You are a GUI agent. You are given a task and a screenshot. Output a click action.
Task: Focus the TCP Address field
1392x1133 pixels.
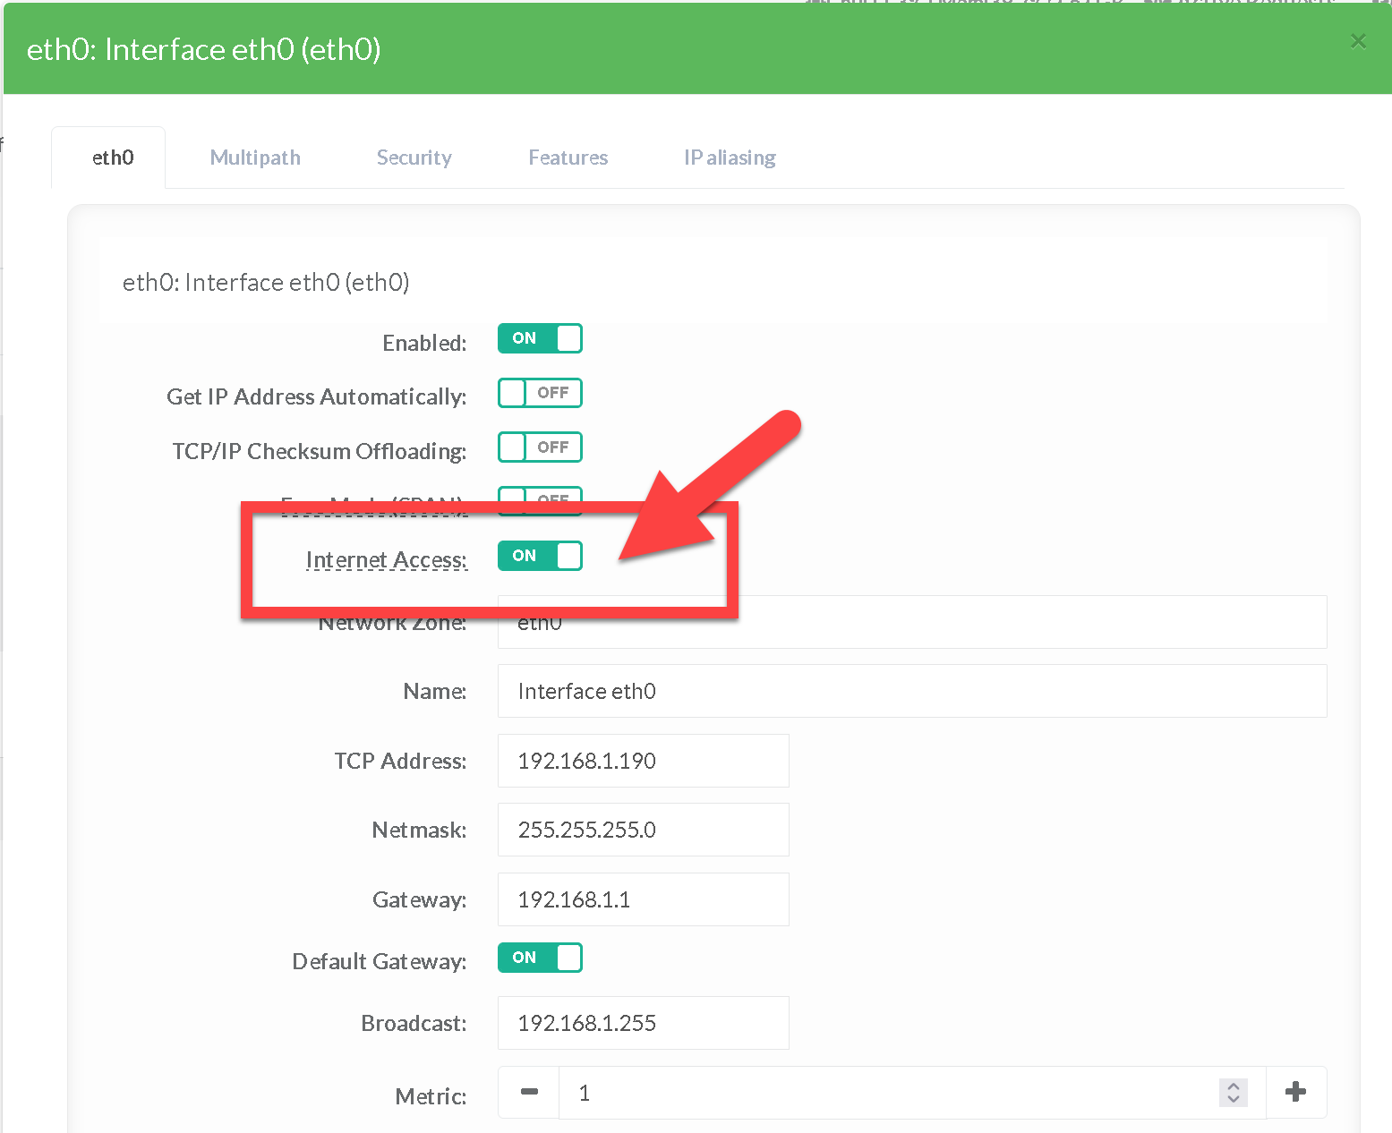pos(643,761)
